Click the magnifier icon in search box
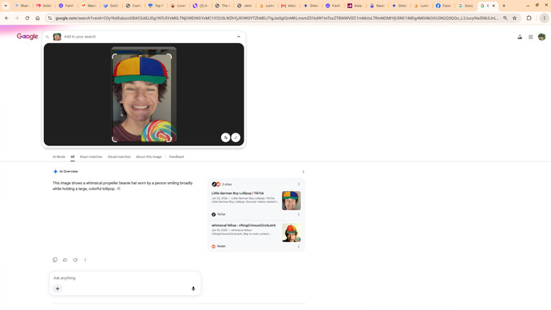 tap(47, 37)
